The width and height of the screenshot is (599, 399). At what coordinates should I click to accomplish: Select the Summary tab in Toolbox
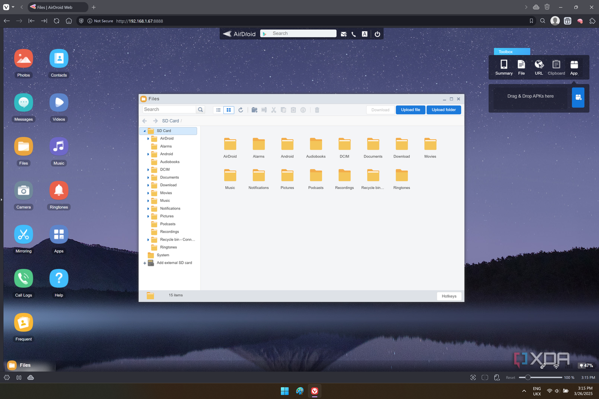pos(504,67)
